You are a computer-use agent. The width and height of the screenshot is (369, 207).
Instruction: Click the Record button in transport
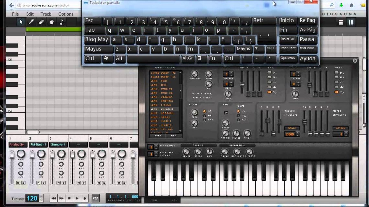click(85, 198)
